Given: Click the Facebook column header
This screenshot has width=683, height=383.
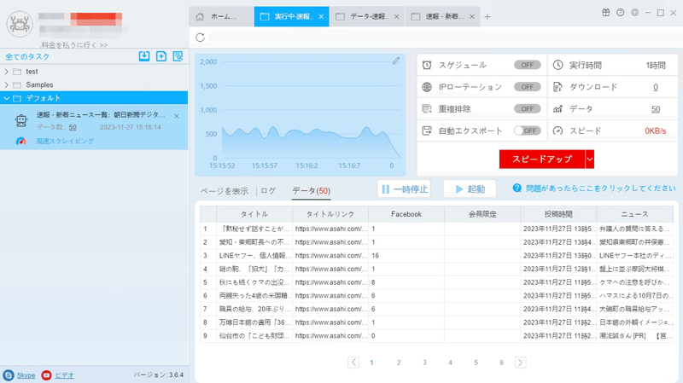Looking at the screenshot, I should (x=406, y=214).
